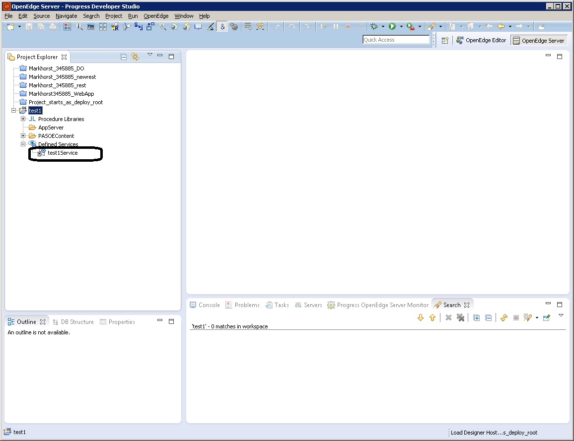Show next search match with down arrow
574x441 pixels.
(x=421, y=317)
